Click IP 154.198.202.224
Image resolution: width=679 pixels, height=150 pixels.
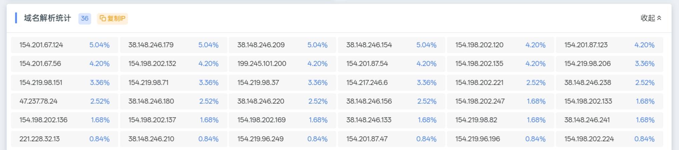coord(589,139)
